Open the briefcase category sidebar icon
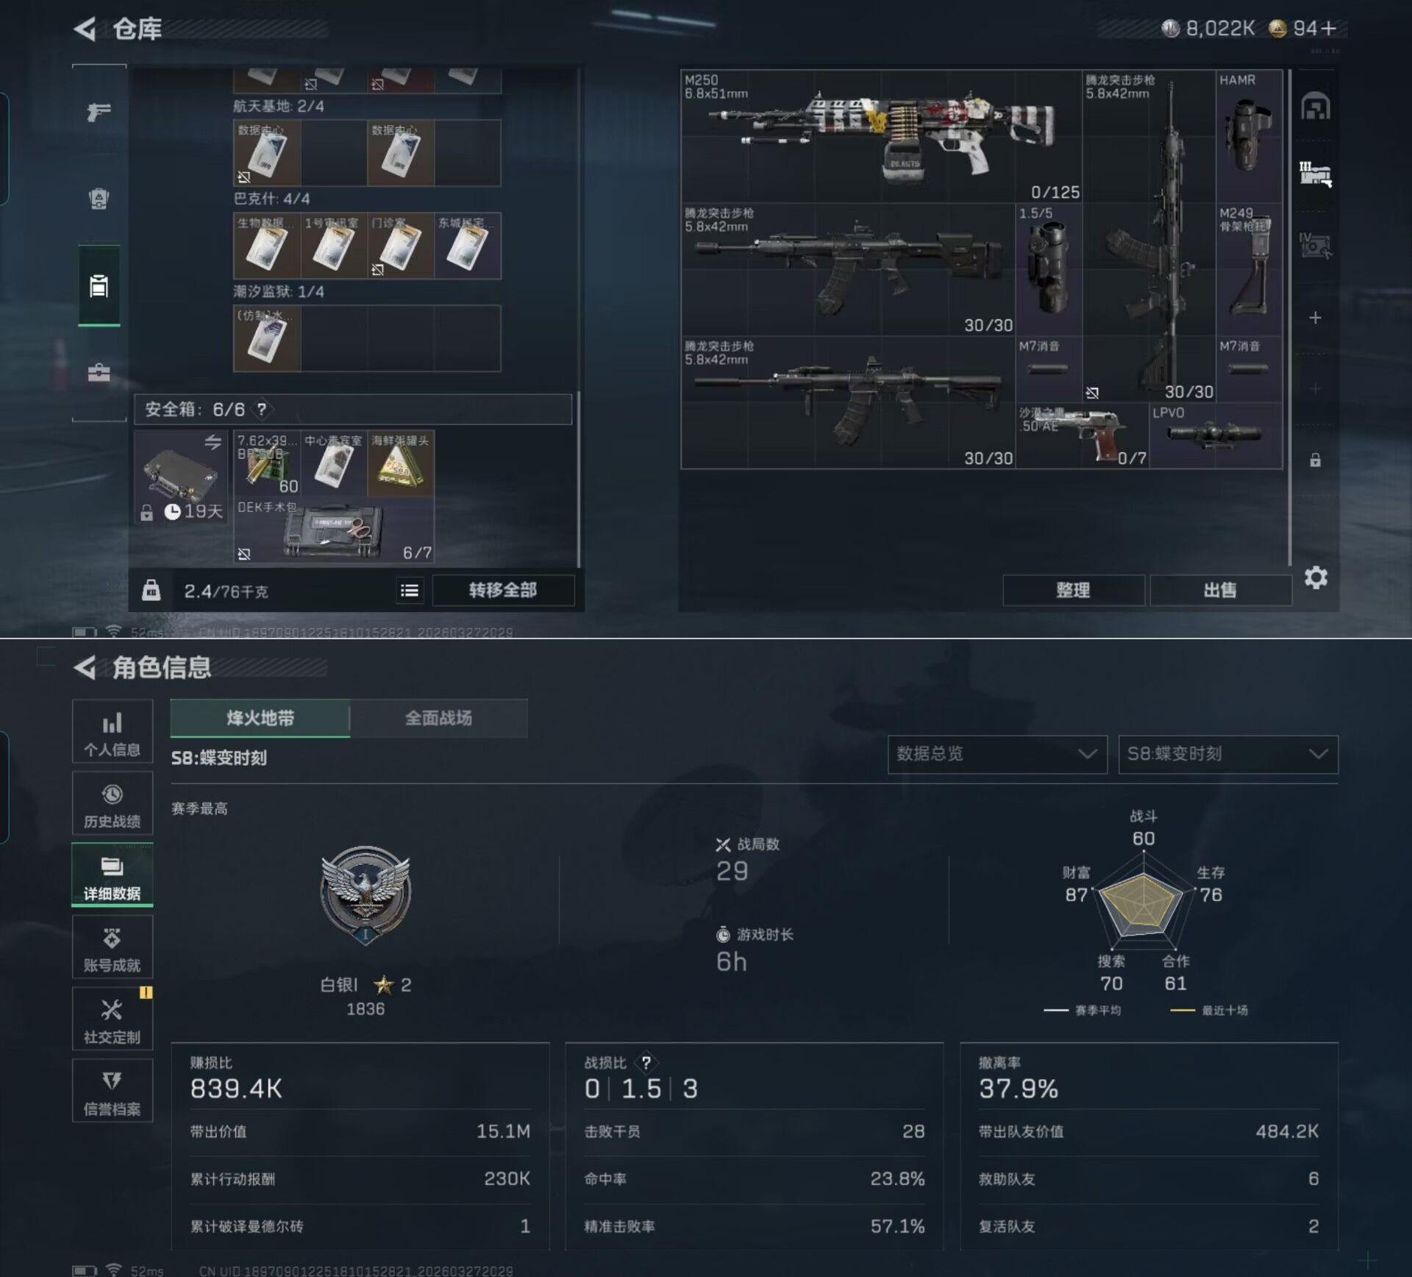This screenshot has width=1412, height=1277. click(99, 372)
